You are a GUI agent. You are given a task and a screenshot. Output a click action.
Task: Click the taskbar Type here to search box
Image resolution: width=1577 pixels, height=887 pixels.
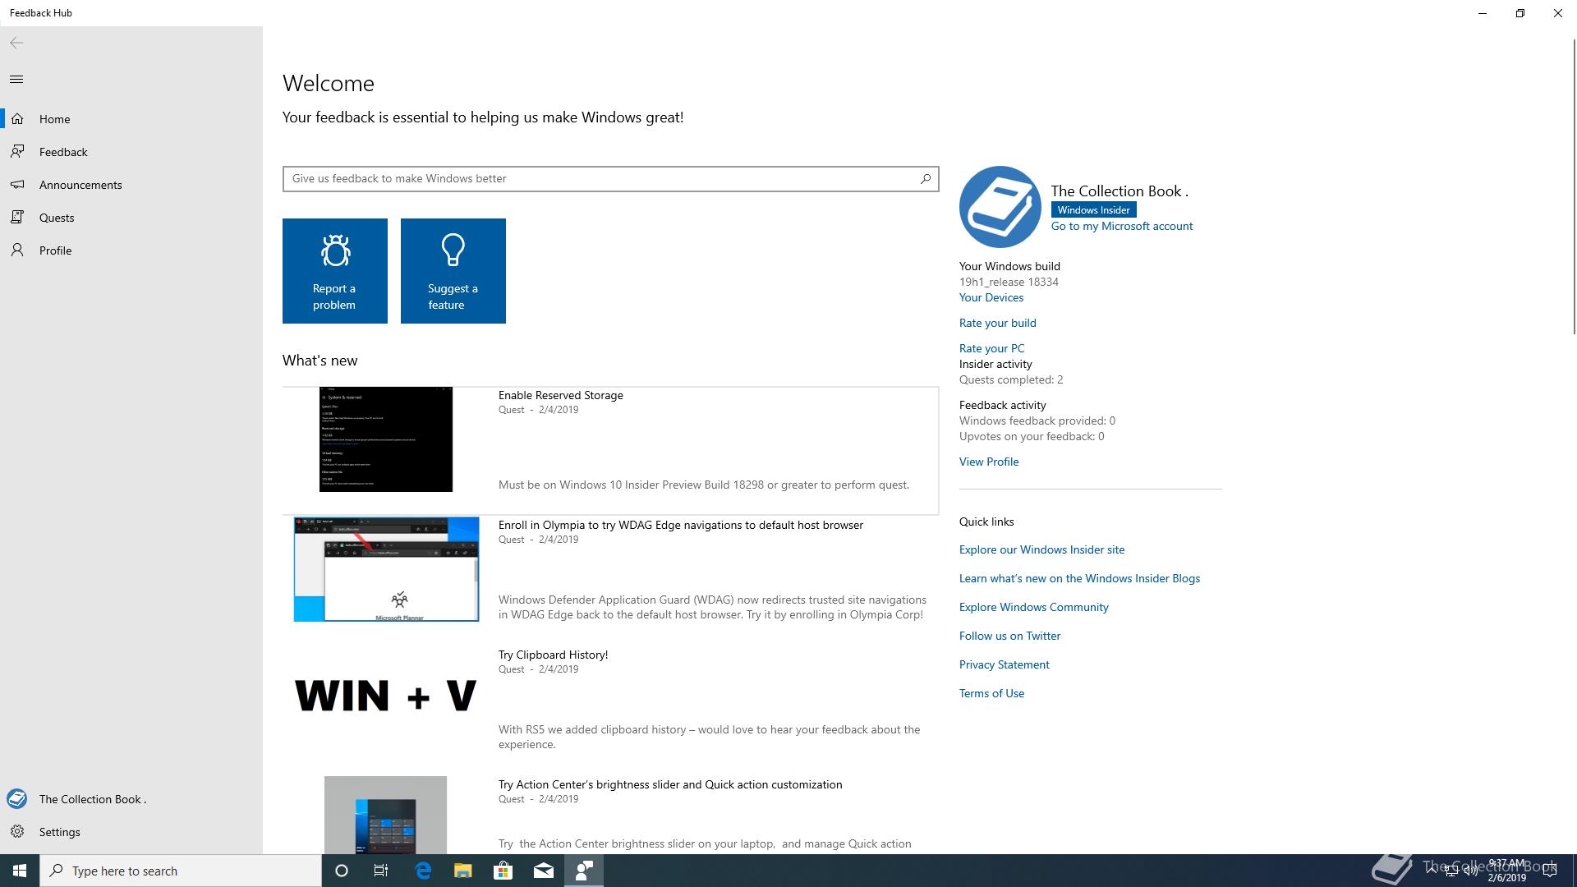(181, 871)
